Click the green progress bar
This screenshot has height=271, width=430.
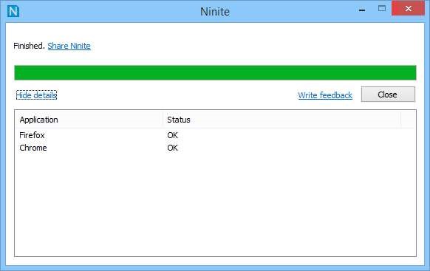point(215,72)
